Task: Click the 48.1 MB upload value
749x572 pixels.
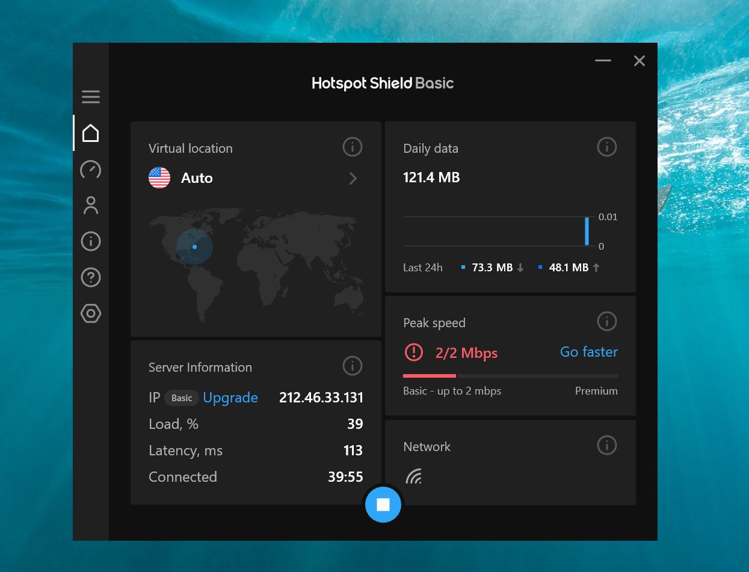Action: pos(569,268)
